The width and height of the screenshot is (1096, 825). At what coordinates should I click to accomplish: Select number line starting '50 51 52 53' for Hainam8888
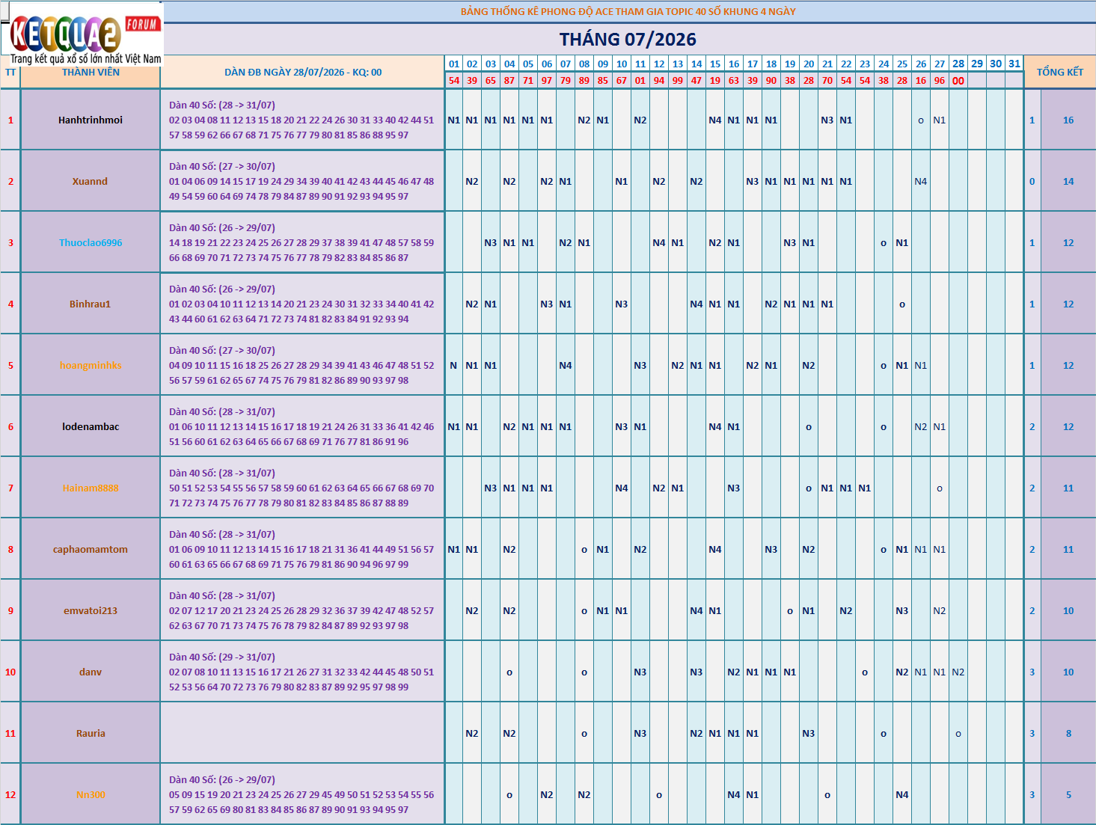tap(301, 488)
